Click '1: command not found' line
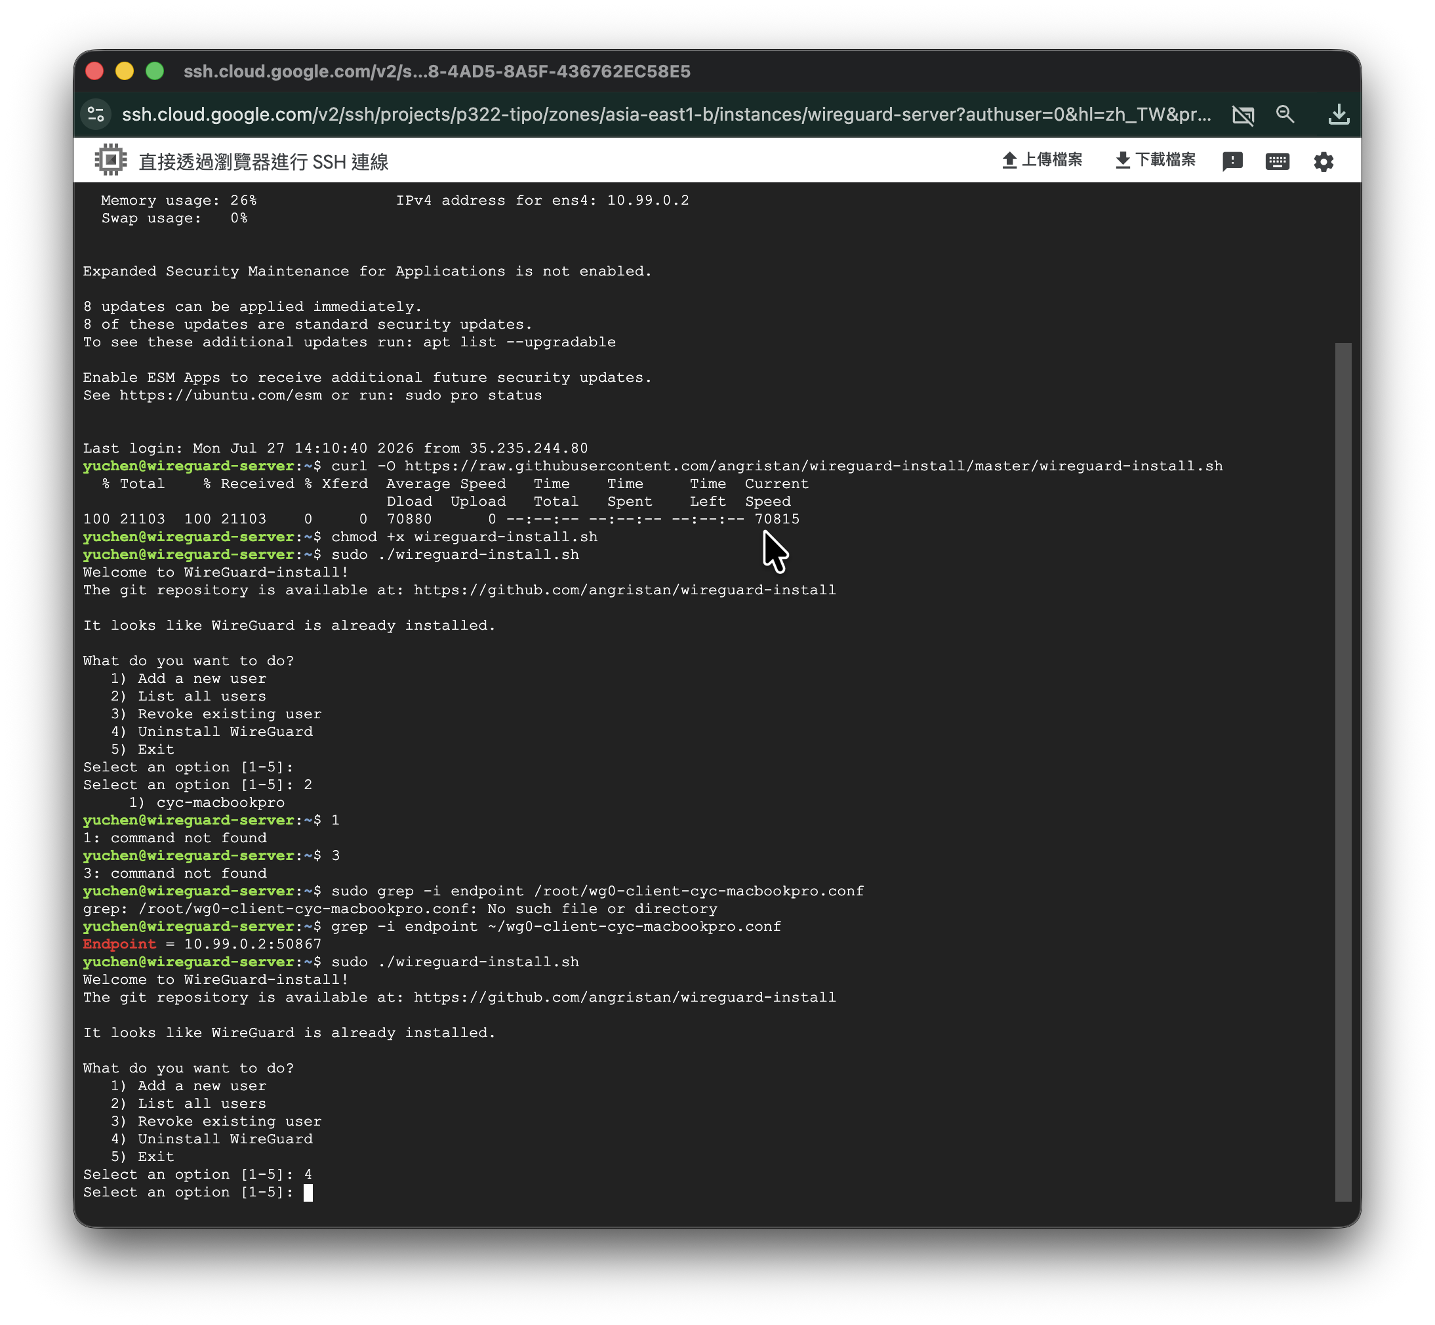 [x=175, y=838]
